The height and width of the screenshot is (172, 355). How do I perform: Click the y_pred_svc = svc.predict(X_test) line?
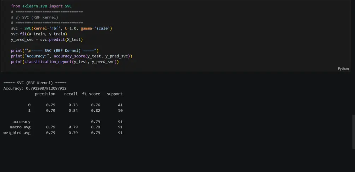coord(47,40)
